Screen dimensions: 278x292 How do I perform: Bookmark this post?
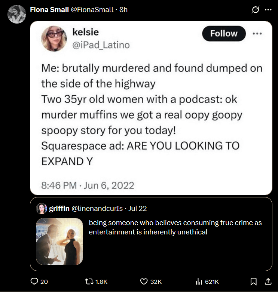[253, 282]
